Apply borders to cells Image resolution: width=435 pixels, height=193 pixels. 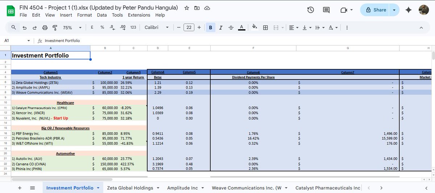[265, 27]
